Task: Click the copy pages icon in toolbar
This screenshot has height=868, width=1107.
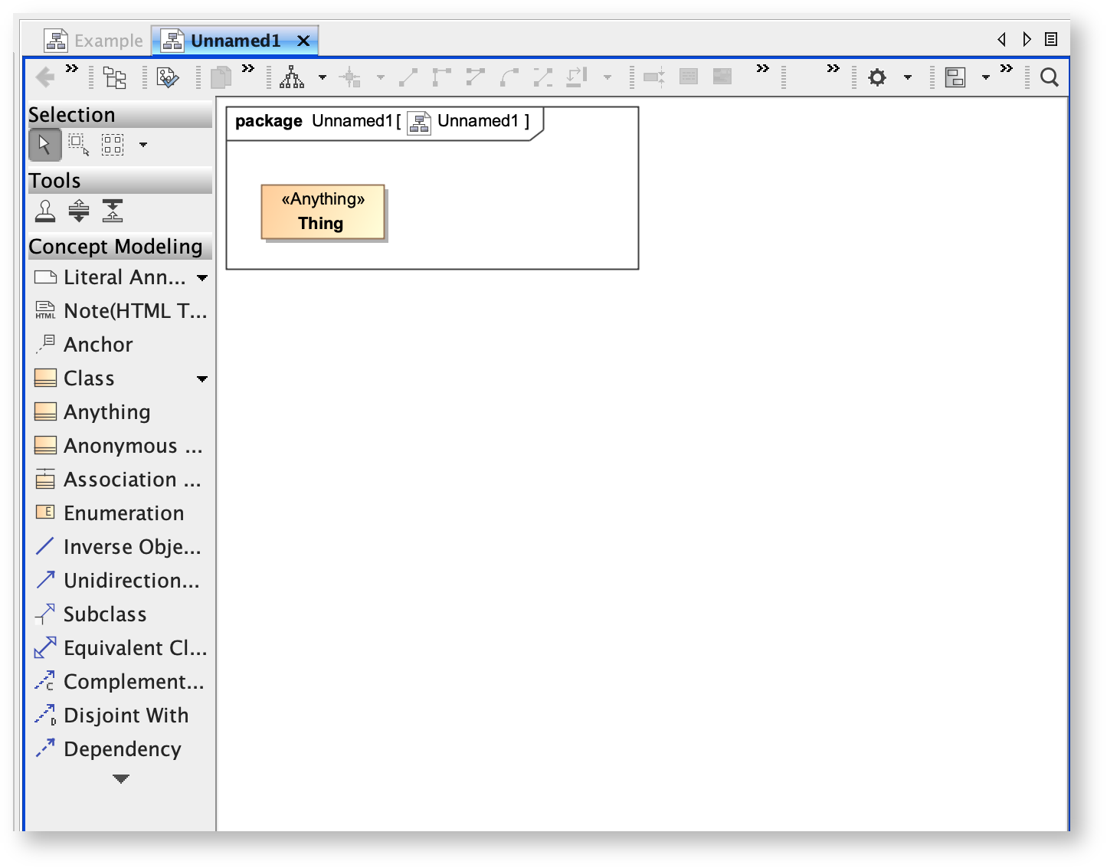Action: [221, 77]
